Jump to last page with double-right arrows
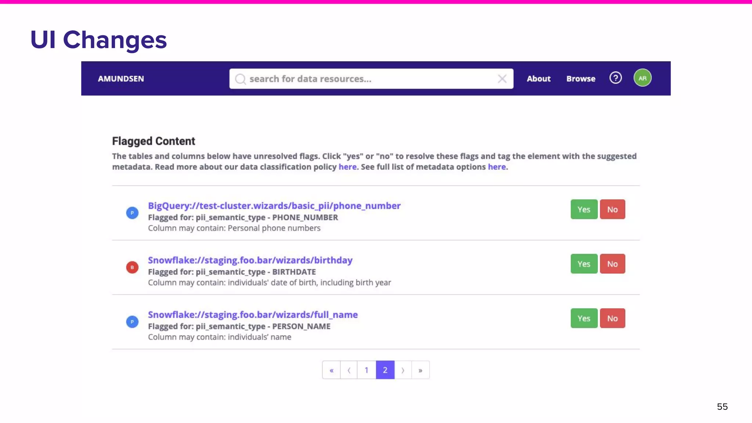The image size is (752, 423). coord(420,370)
